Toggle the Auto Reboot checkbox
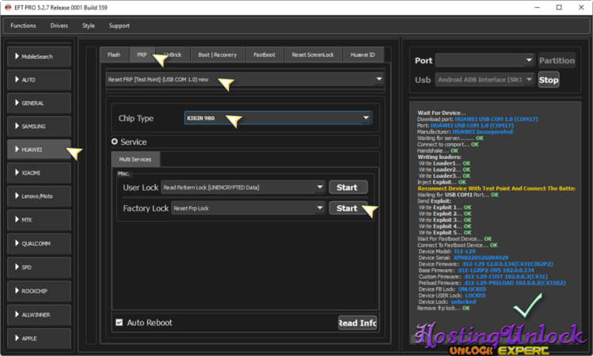 [x=120, y=323]
